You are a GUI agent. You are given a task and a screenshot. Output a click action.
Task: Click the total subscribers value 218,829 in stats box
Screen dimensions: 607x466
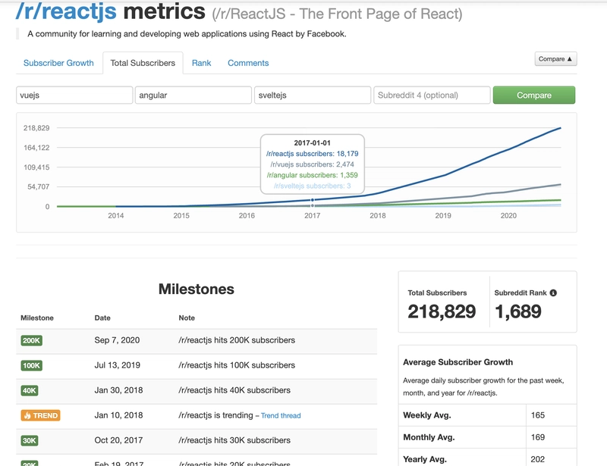tap(442, 311)
